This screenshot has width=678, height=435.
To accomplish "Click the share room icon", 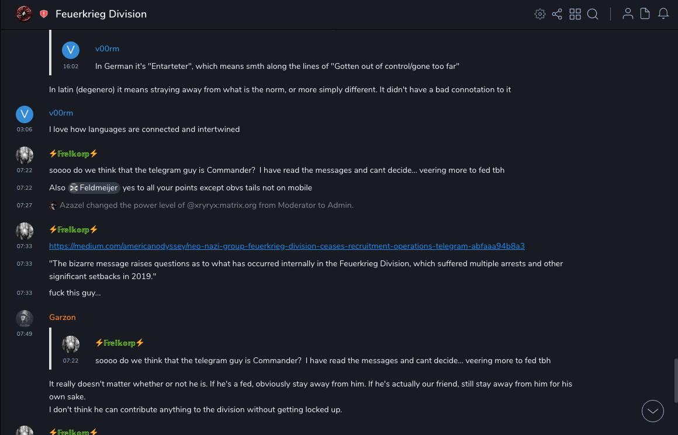I will (557, 14).
